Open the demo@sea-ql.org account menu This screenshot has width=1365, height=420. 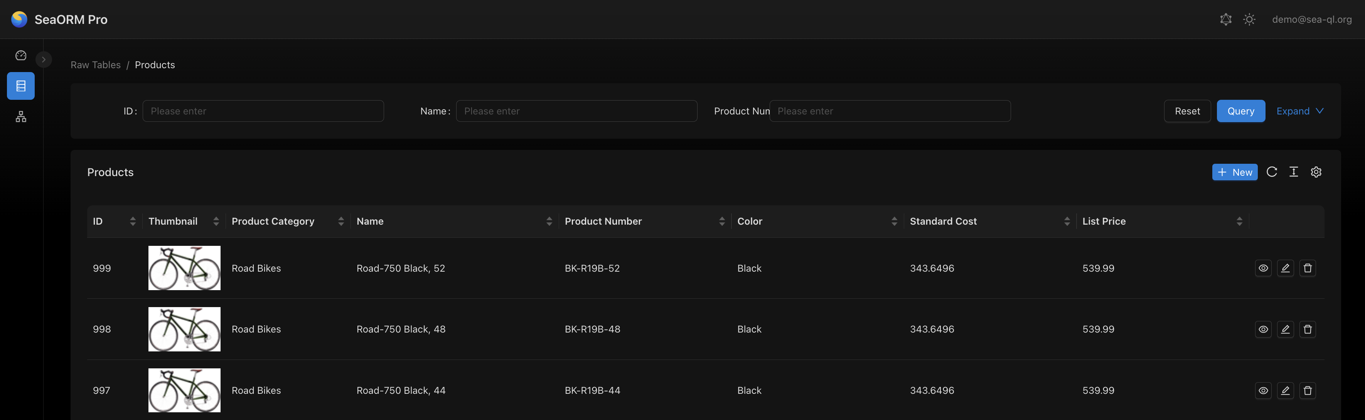click(1311, 20)
